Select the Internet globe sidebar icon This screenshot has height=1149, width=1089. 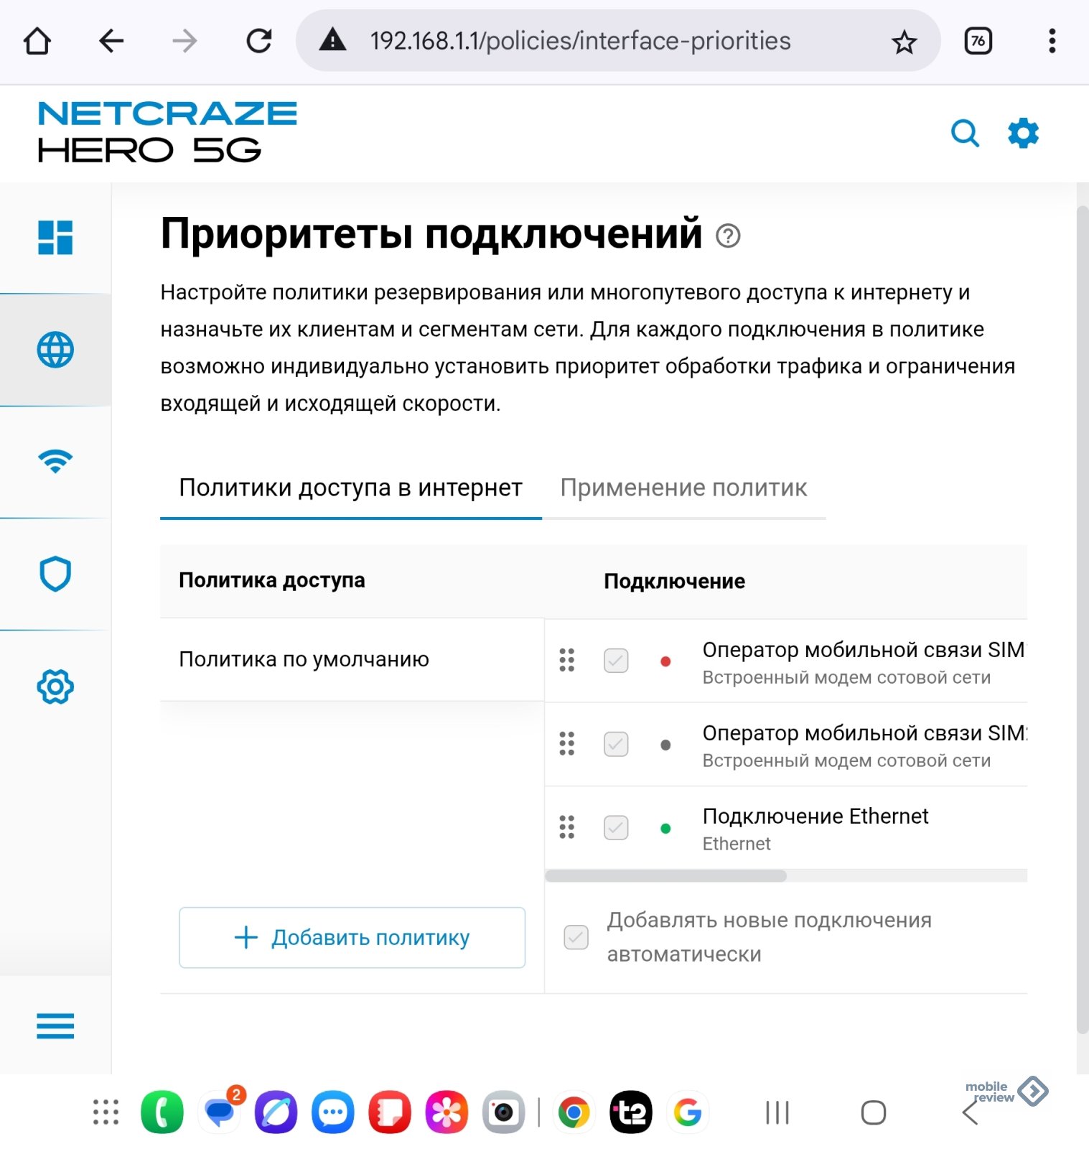point(55,350)
